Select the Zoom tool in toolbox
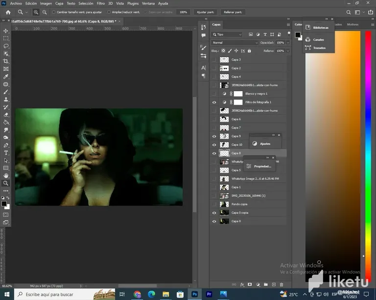 point(6,183)
